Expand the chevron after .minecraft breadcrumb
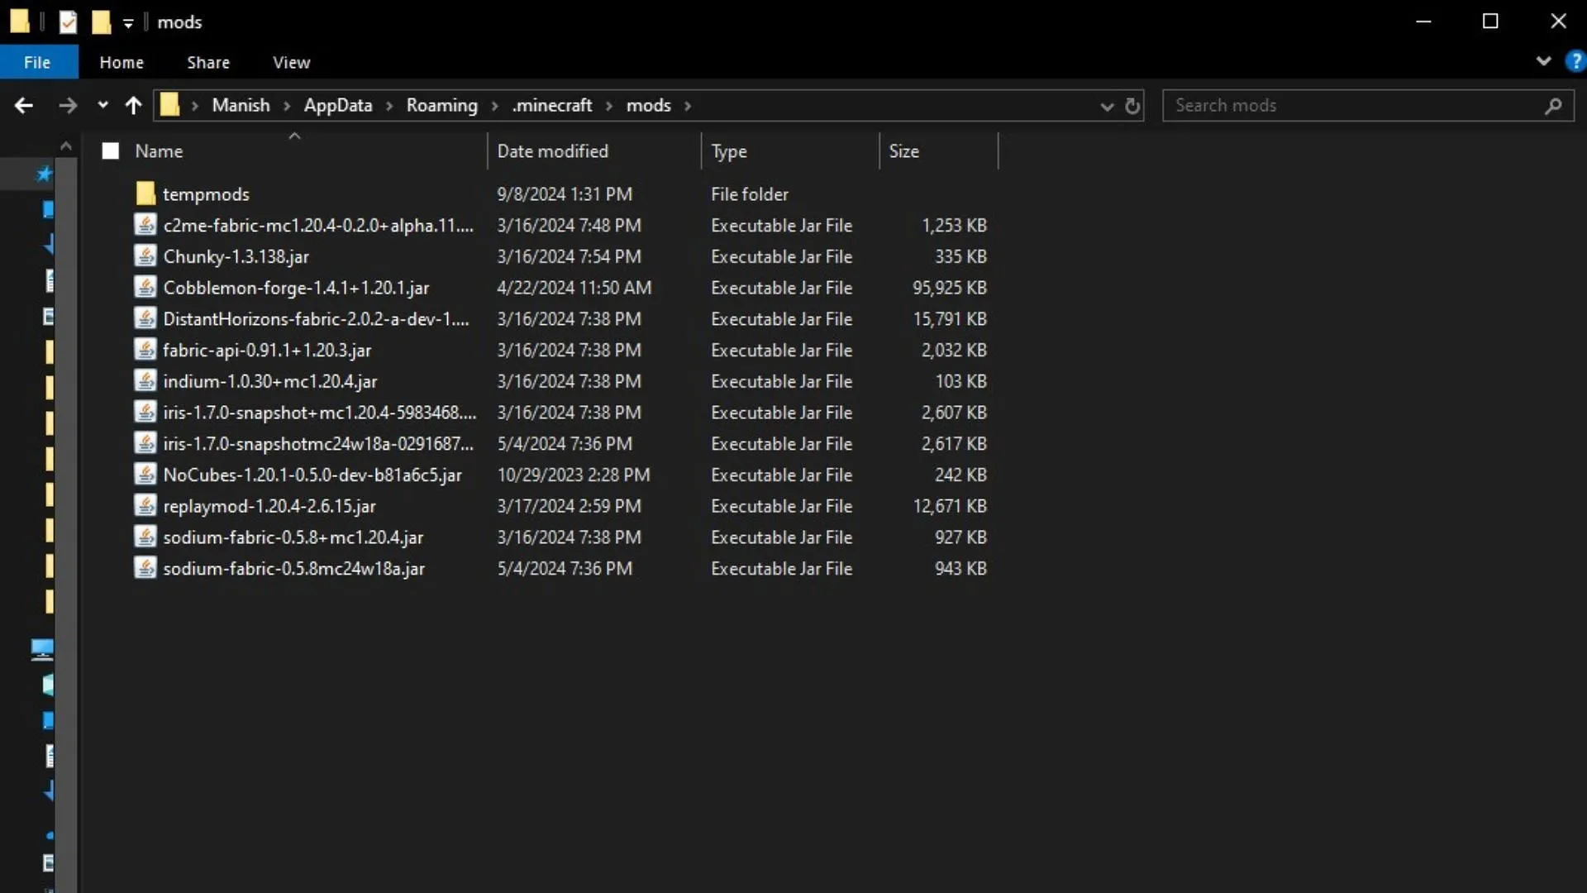 pyautogui.click(x=609, y=106)
